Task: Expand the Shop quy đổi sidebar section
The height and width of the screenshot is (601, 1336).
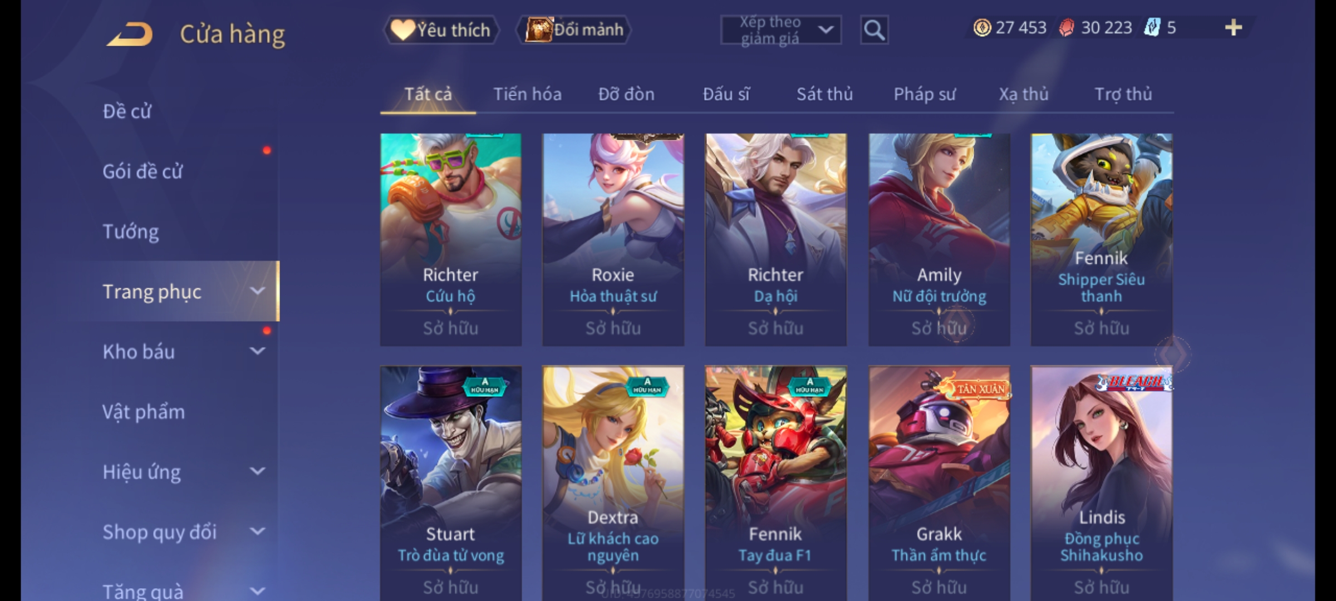Action: click(257, 531)
